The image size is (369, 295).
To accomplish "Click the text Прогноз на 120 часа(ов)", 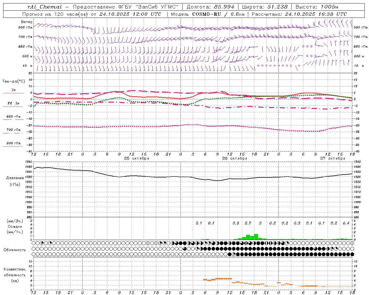I will [x=55, y=14].
